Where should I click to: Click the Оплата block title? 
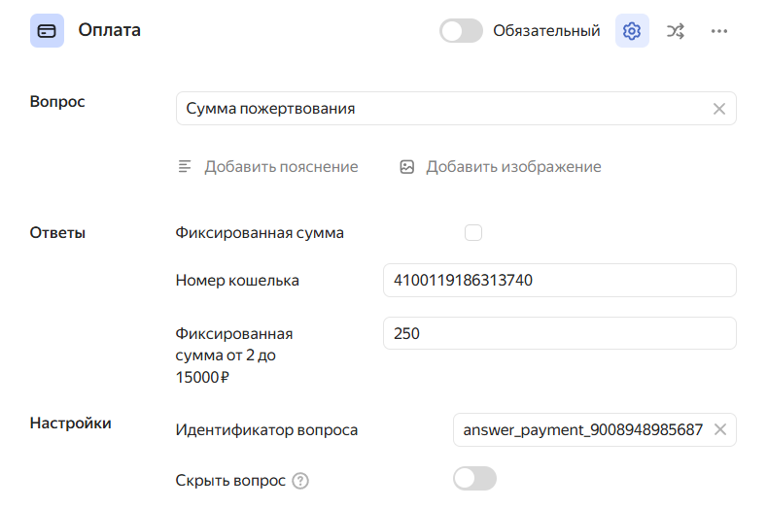point(110,30)
